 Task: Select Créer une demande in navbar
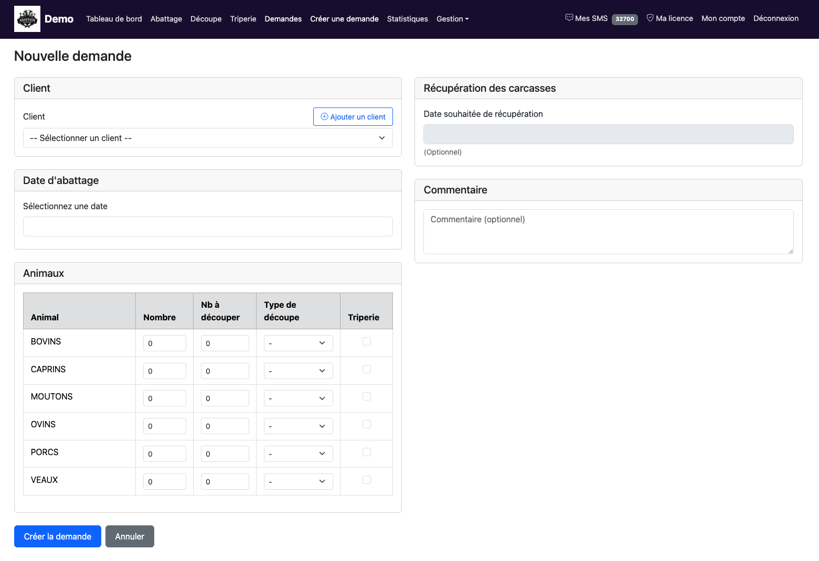point(344,19)
